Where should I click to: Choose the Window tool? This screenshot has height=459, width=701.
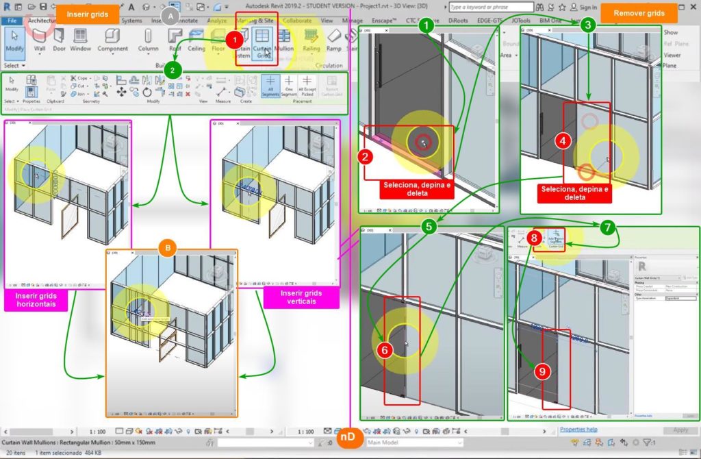(x=81, y=40)
